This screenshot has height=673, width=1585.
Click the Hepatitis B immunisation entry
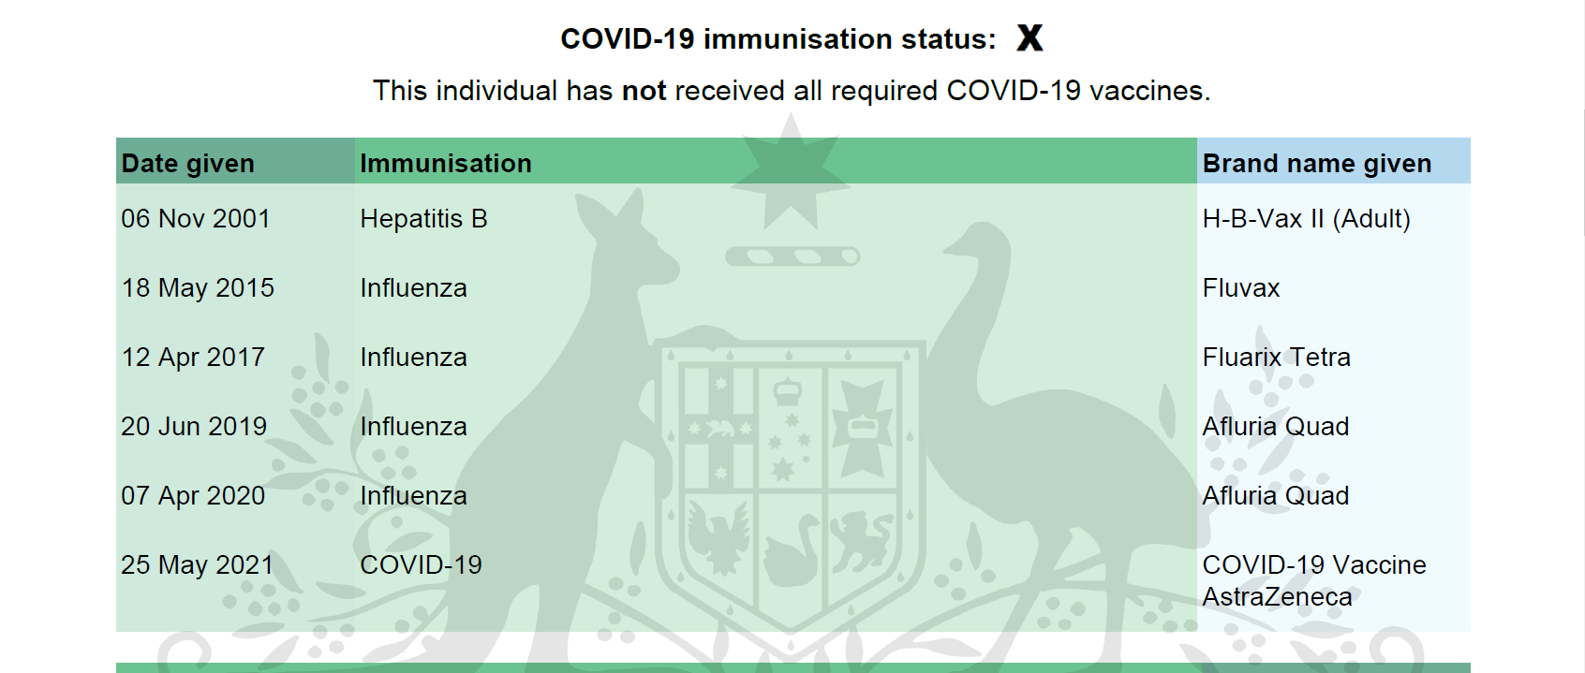click(423, 219)
